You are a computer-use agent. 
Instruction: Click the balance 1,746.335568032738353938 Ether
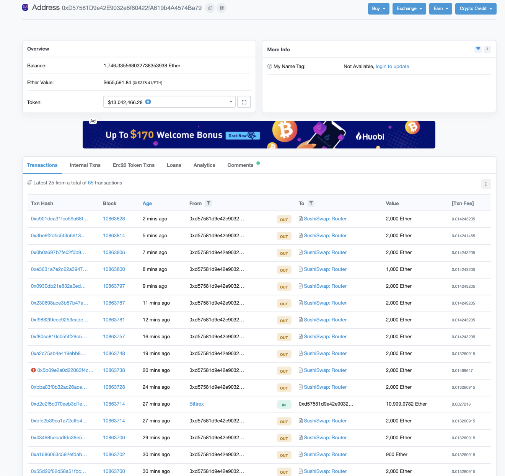[x=142, y=66]
